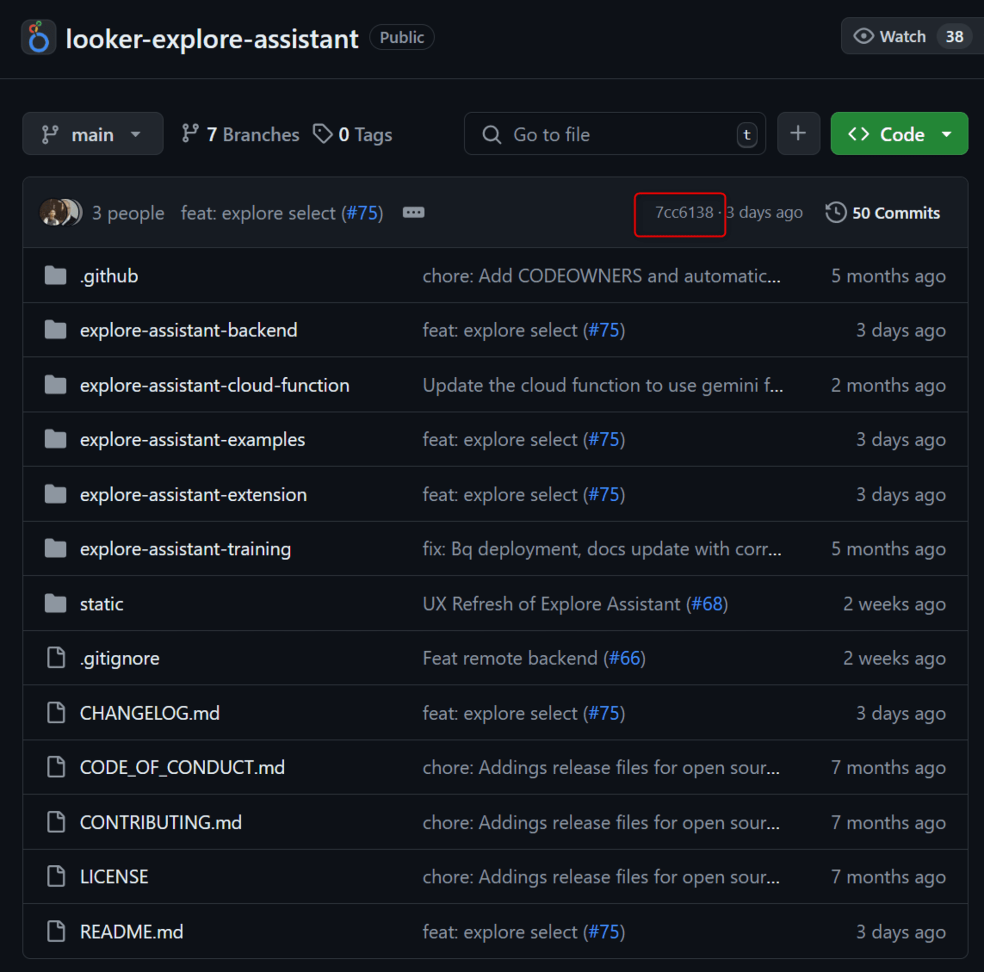This screenshot has width=984, height=972.
Task: Click the LICENSE file icon
Action: click(x=56, y=876)
